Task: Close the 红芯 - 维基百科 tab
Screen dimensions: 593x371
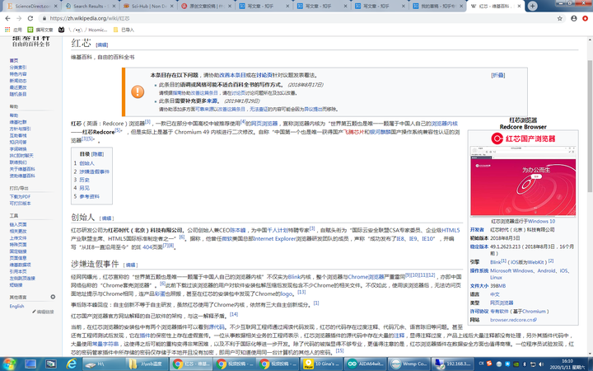Action: pyautogui.click(x=519, y=6)
